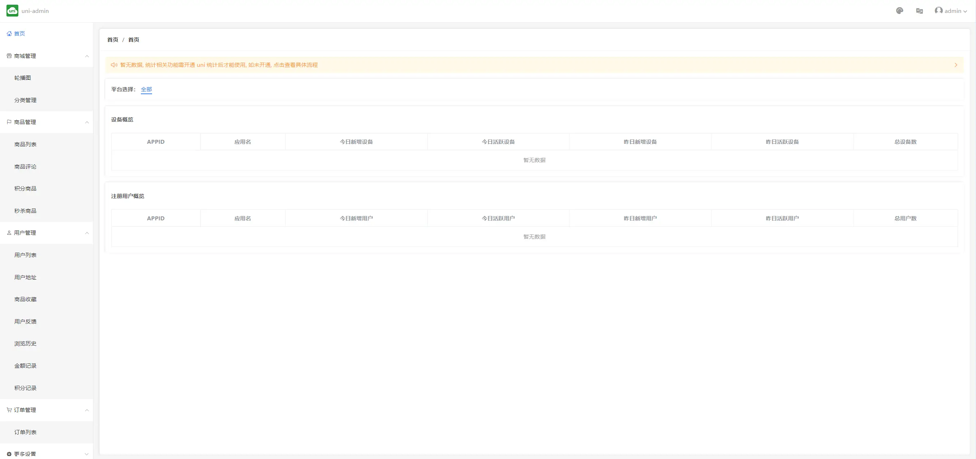Click 昨日新增设备 column header
Screen dimensions: 976x459
[x=640, y=142]
